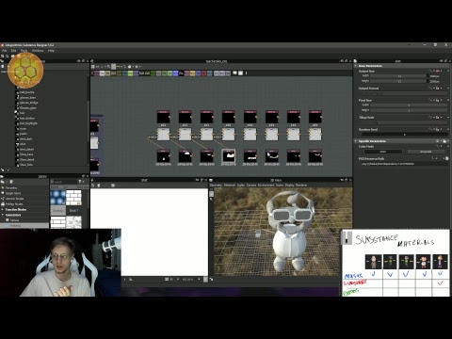
Task: Click the bright blue node icon in graph toolbar
Action: [175, 73]
